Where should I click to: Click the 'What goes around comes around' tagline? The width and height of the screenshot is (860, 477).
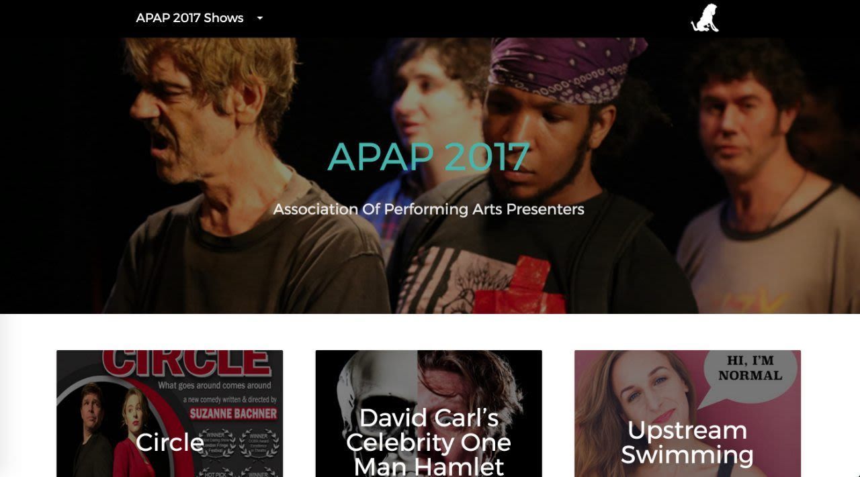tap(214, 386)
